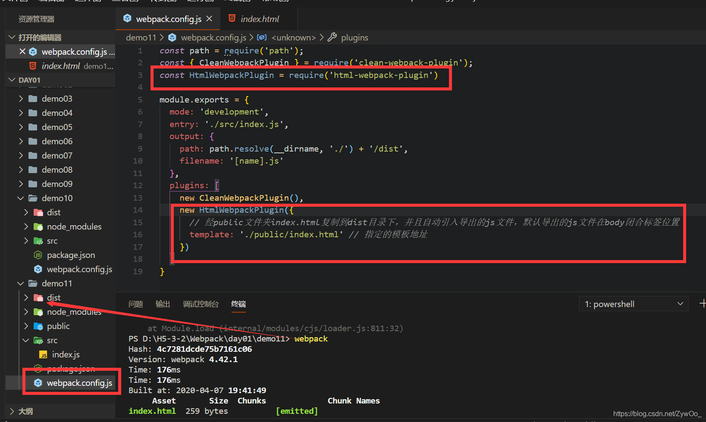Click the template path './public/index.html' in code
Screen dimensions: 706x422
[x=292, y=235]
